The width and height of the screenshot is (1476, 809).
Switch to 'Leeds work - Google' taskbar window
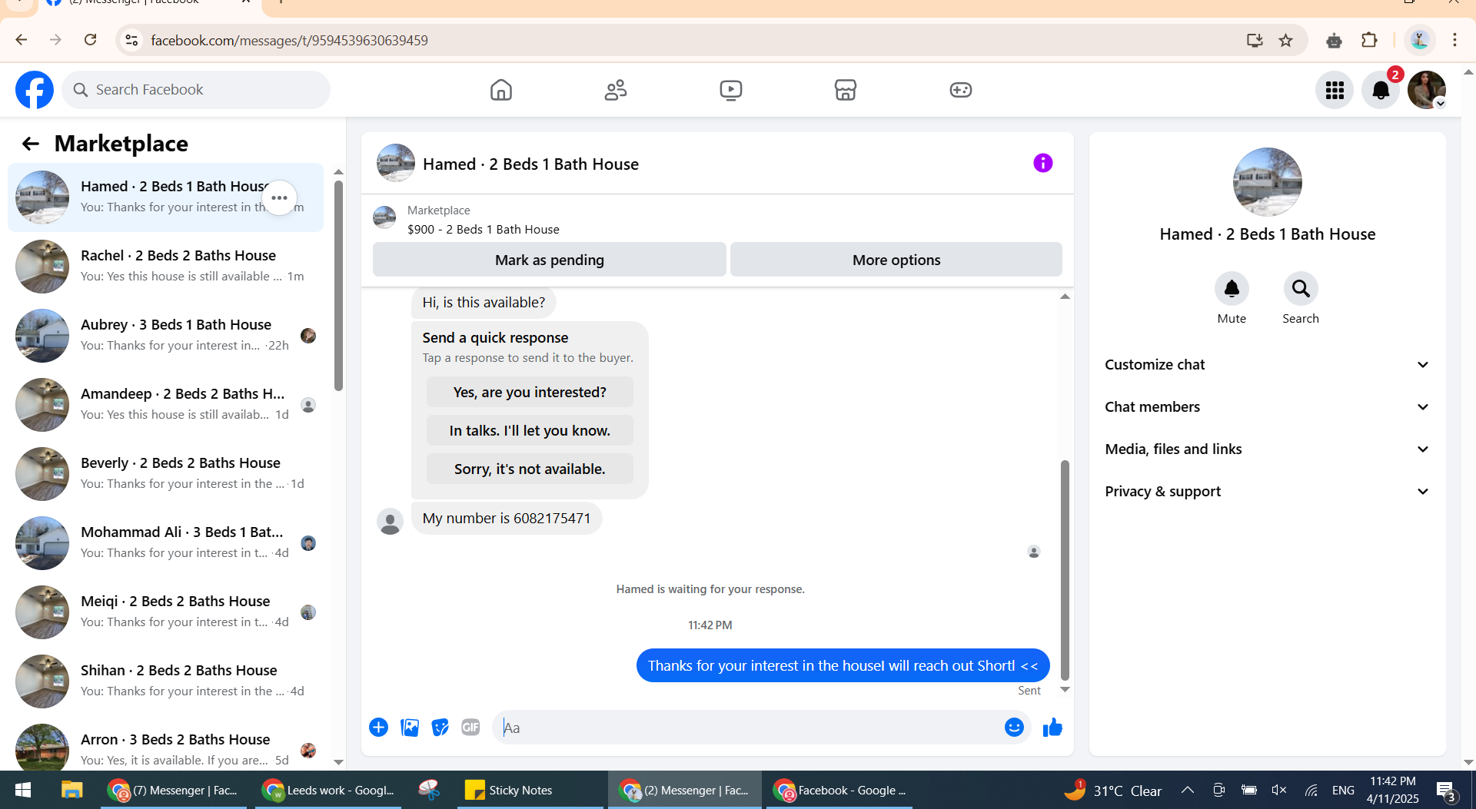tap(328, 790)
